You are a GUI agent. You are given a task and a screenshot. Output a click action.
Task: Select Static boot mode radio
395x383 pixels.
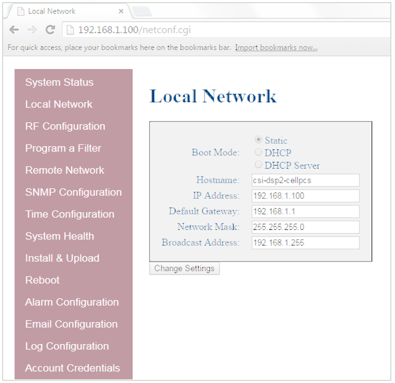pyautogui.click(x=258, y=139)
